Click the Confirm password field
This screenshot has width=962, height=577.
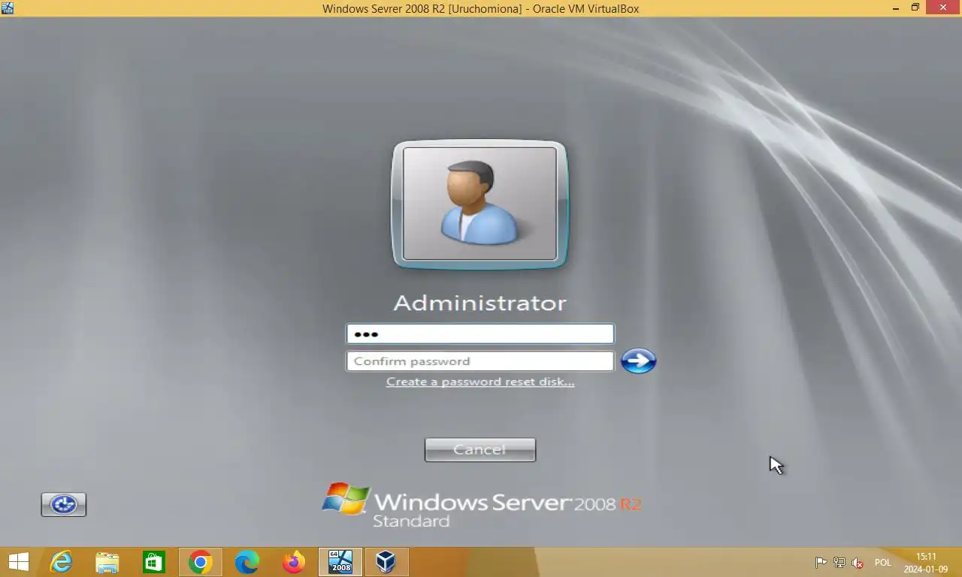pos(480,361)
